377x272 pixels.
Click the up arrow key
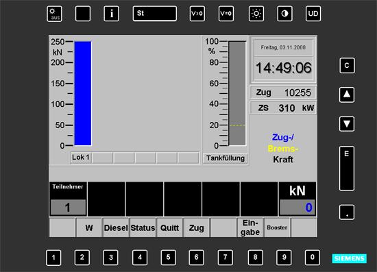click(347, 95)
